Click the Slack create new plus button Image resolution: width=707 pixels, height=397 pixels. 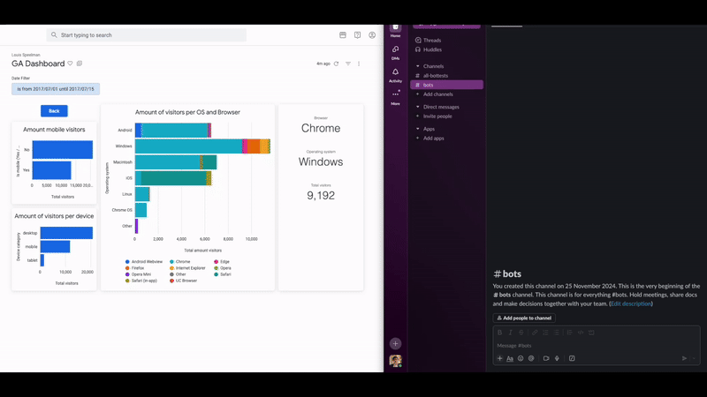(395, 343)
